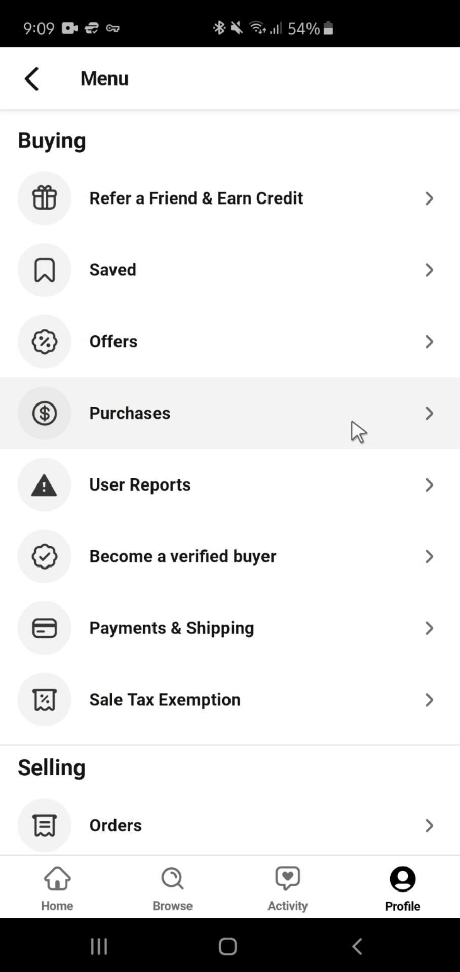Tap the back arrow beside Menu

coord(32,79)
